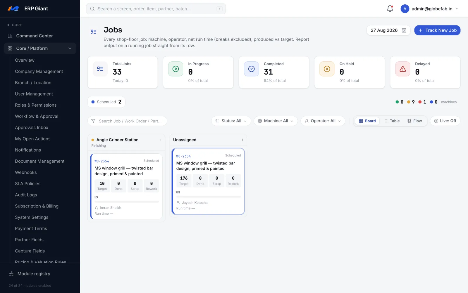Image resolution: width=468 pixels, height=293 pixels.
Task: Click the admin avatar circle
Action: click(405, 9)
